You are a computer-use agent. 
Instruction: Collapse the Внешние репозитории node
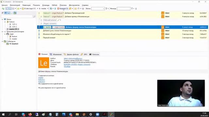(x=2, y=32)
